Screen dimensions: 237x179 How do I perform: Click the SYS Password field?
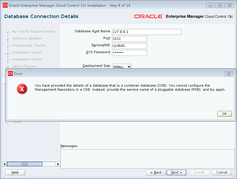129,53
